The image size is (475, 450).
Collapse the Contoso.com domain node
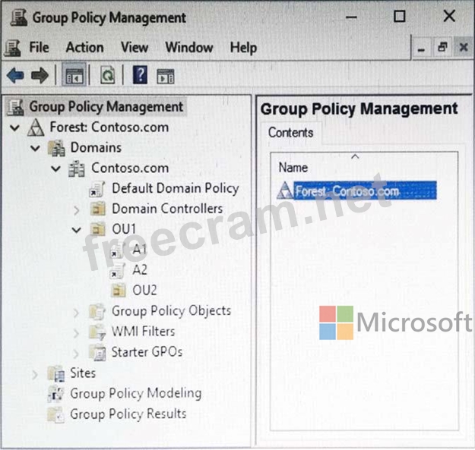click(x=55, y=168)
